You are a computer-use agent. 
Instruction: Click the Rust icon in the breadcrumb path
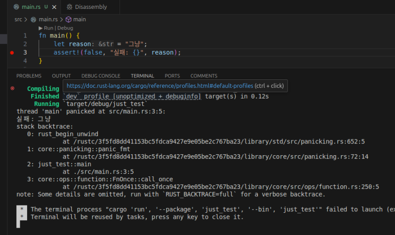pos(34,19)
